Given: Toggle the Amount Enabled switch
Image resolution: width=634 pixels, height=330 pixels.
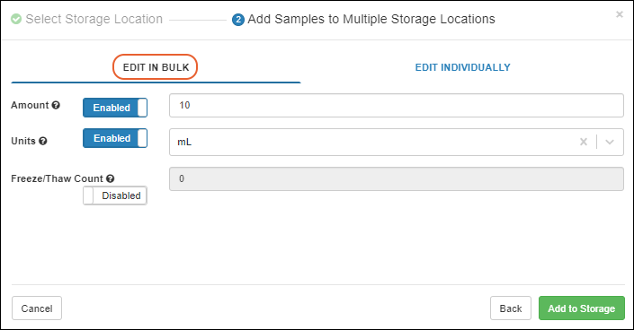Looking at the screenshot, I should pyautogui.click(x=115, y=108).
